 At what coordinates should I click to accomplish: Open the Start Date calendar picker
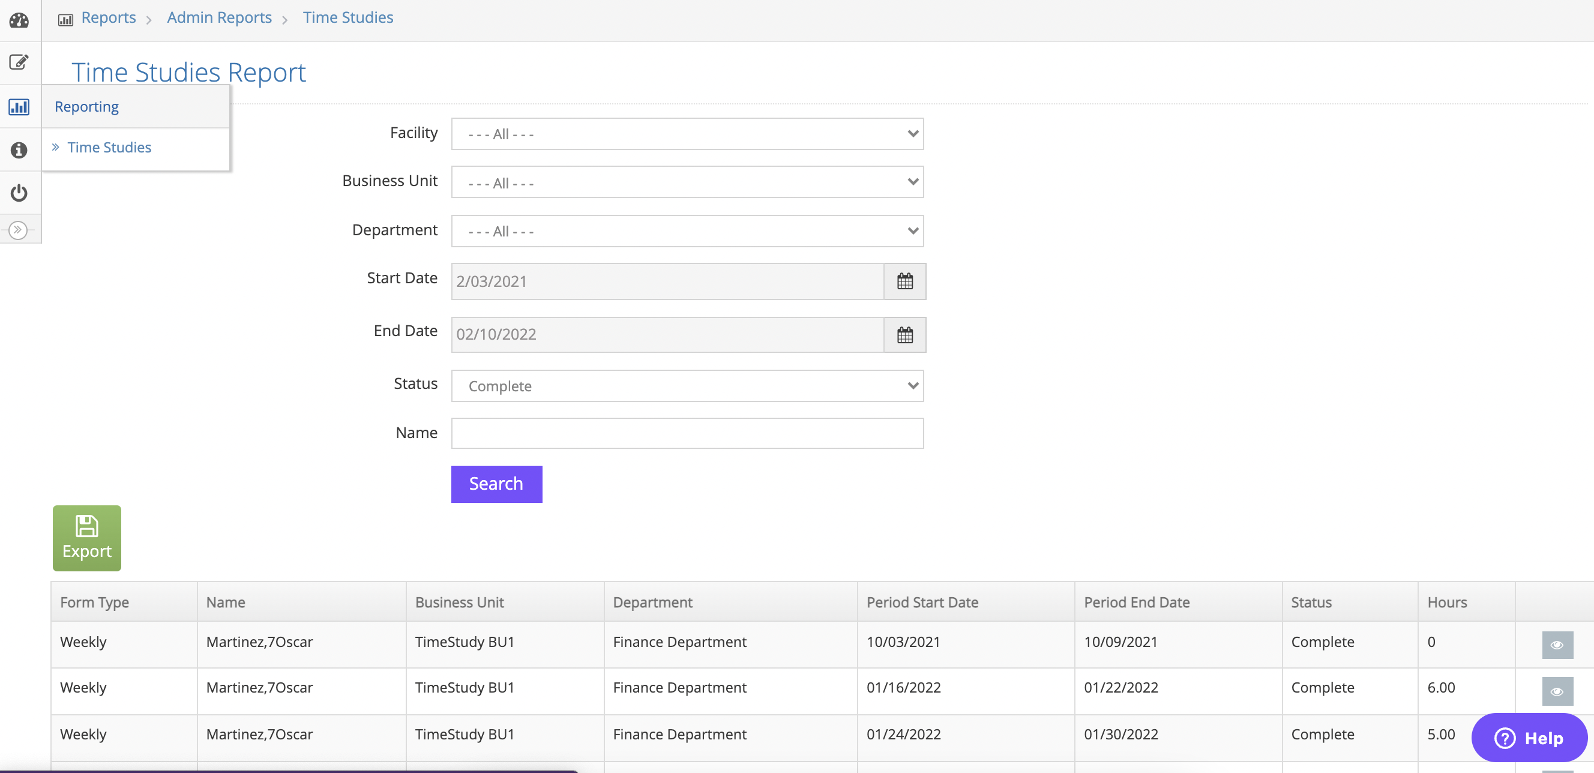click(x=904, y=281)
